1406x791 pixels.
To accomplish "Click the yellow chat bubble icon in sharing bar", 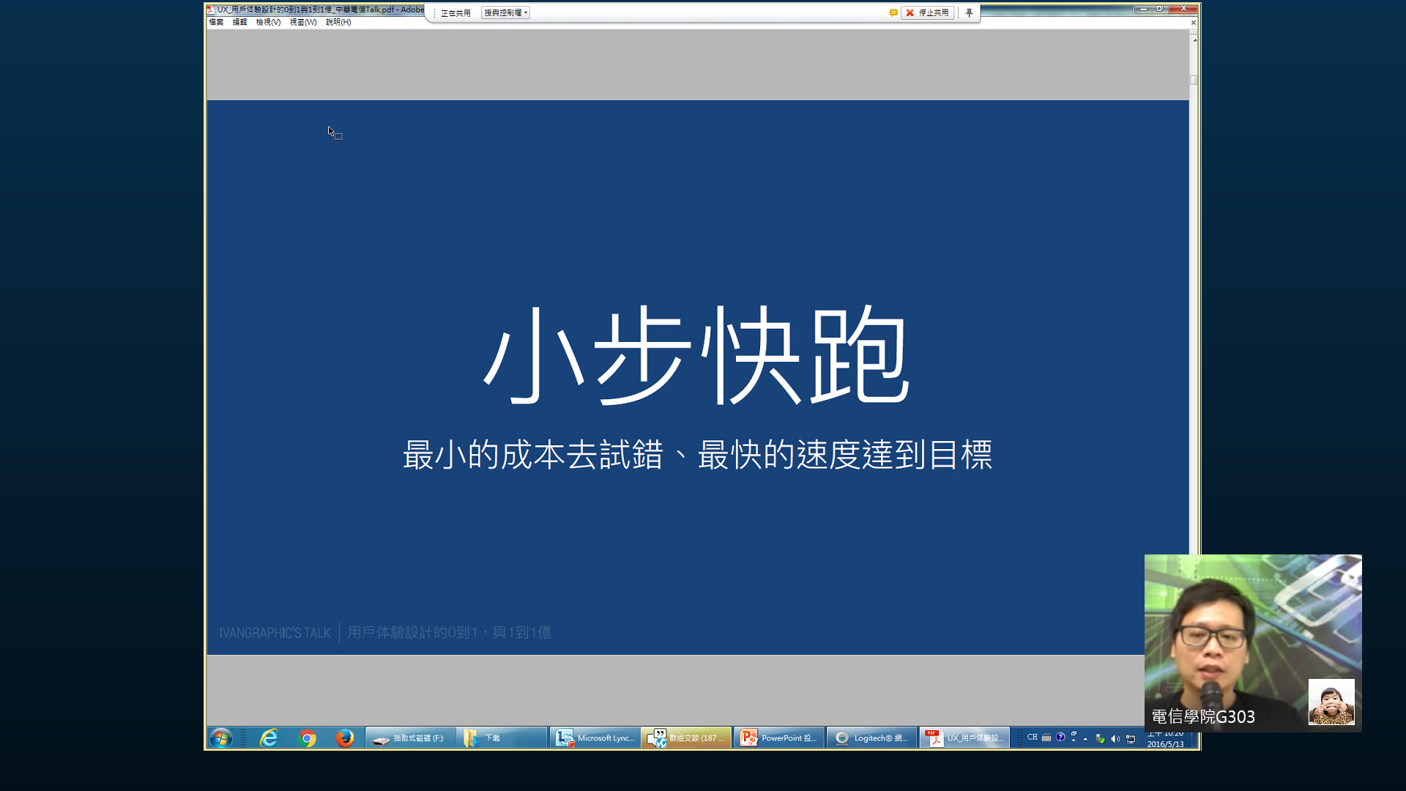I will (x=893, y=12).
